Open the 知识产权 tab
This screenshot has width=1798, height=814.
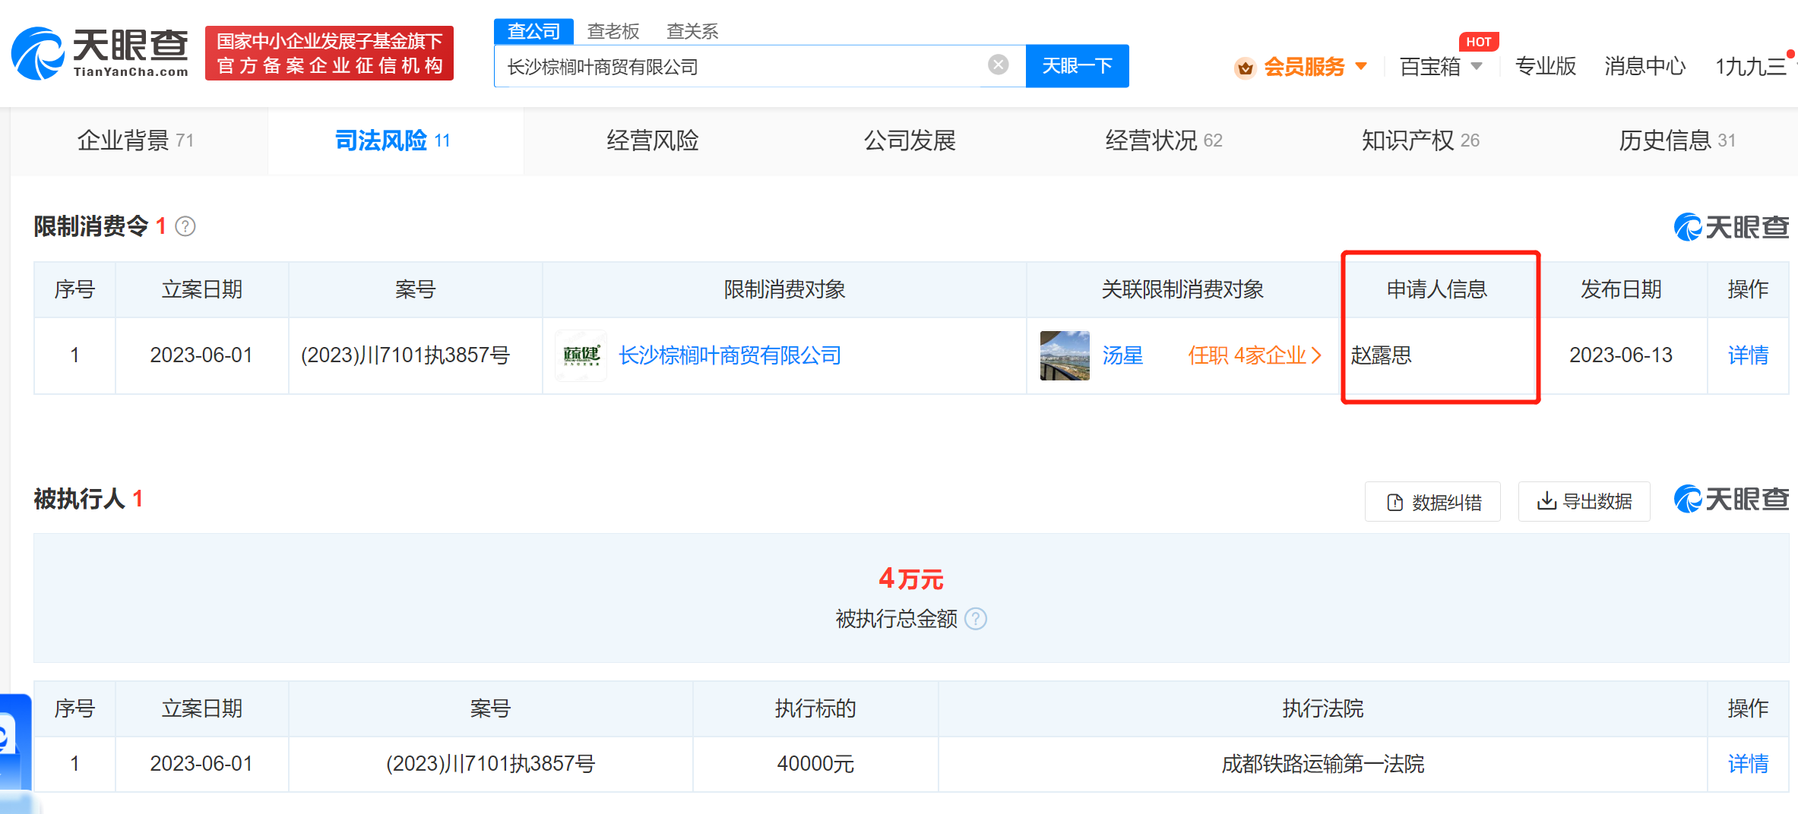pyautogui.click(x=1420, y=140)
